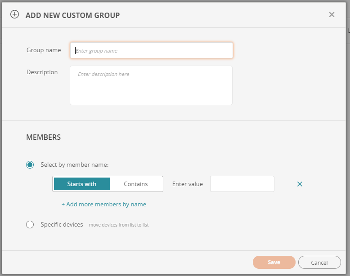The image size is (350, 276).
Task: Click the MEMBERS section heading
Action: pos(44,137)
